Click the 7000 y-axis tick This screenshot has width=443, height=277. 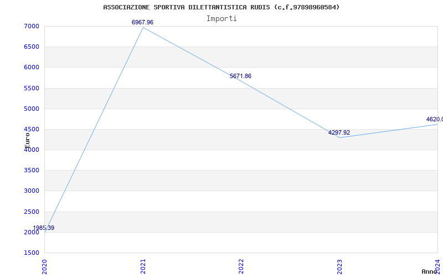32,26
